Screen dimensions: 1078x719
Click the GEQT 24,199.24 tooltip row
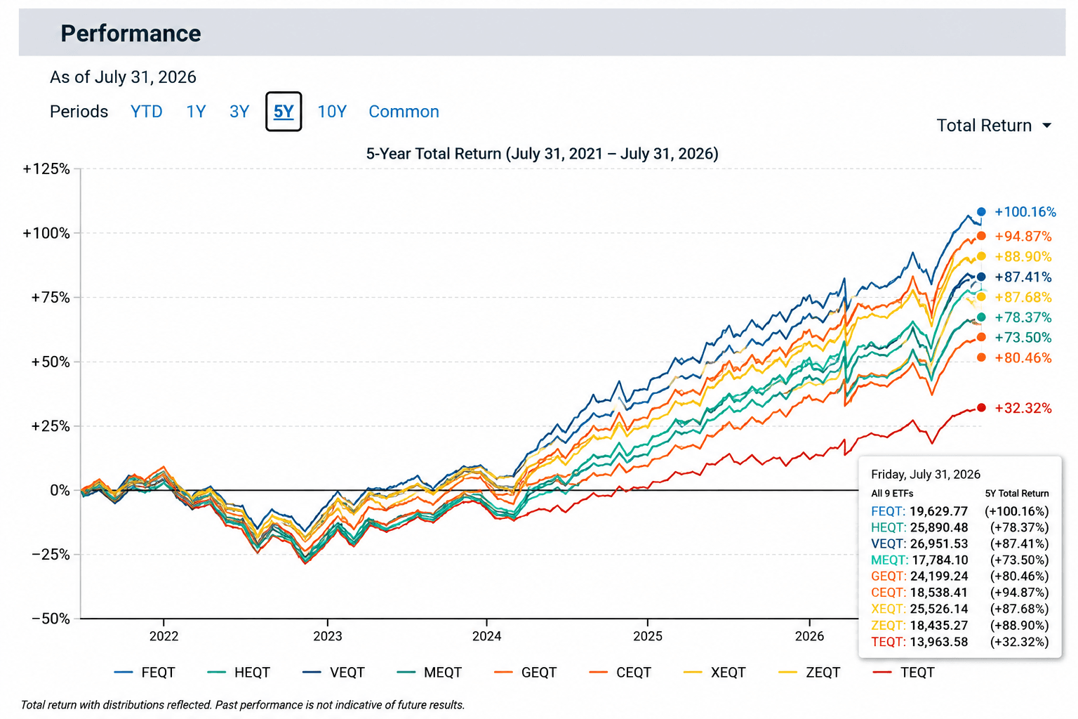[x=960, y=576]
